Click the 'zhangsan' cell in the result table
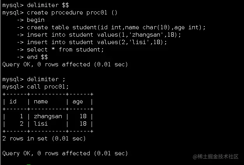 click(x=48, y=116)
